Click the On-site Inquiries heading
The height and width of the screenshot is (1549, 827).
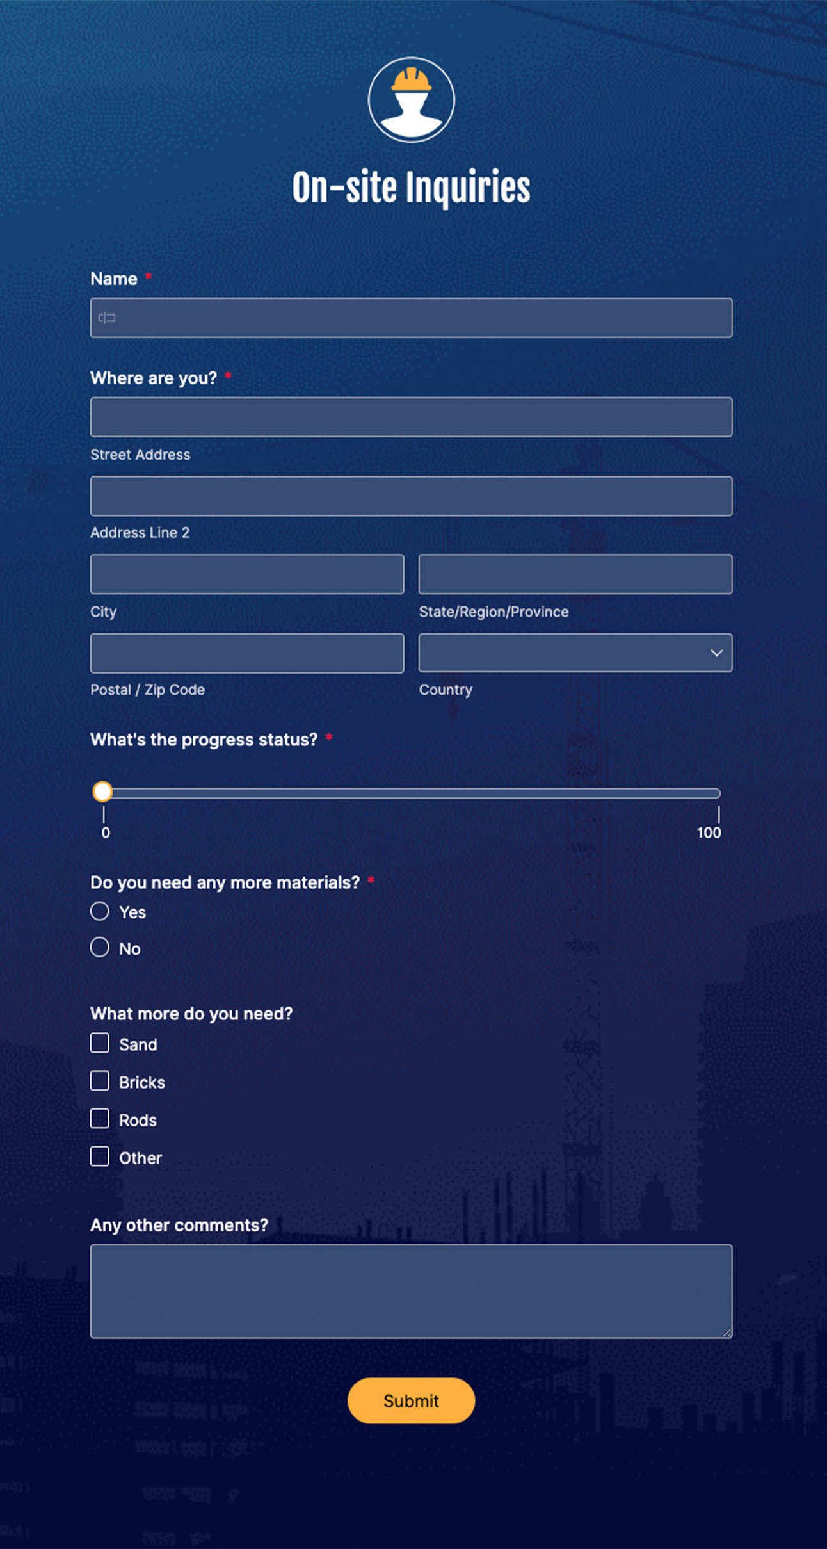pyautogui.click(x=412, y=186)
